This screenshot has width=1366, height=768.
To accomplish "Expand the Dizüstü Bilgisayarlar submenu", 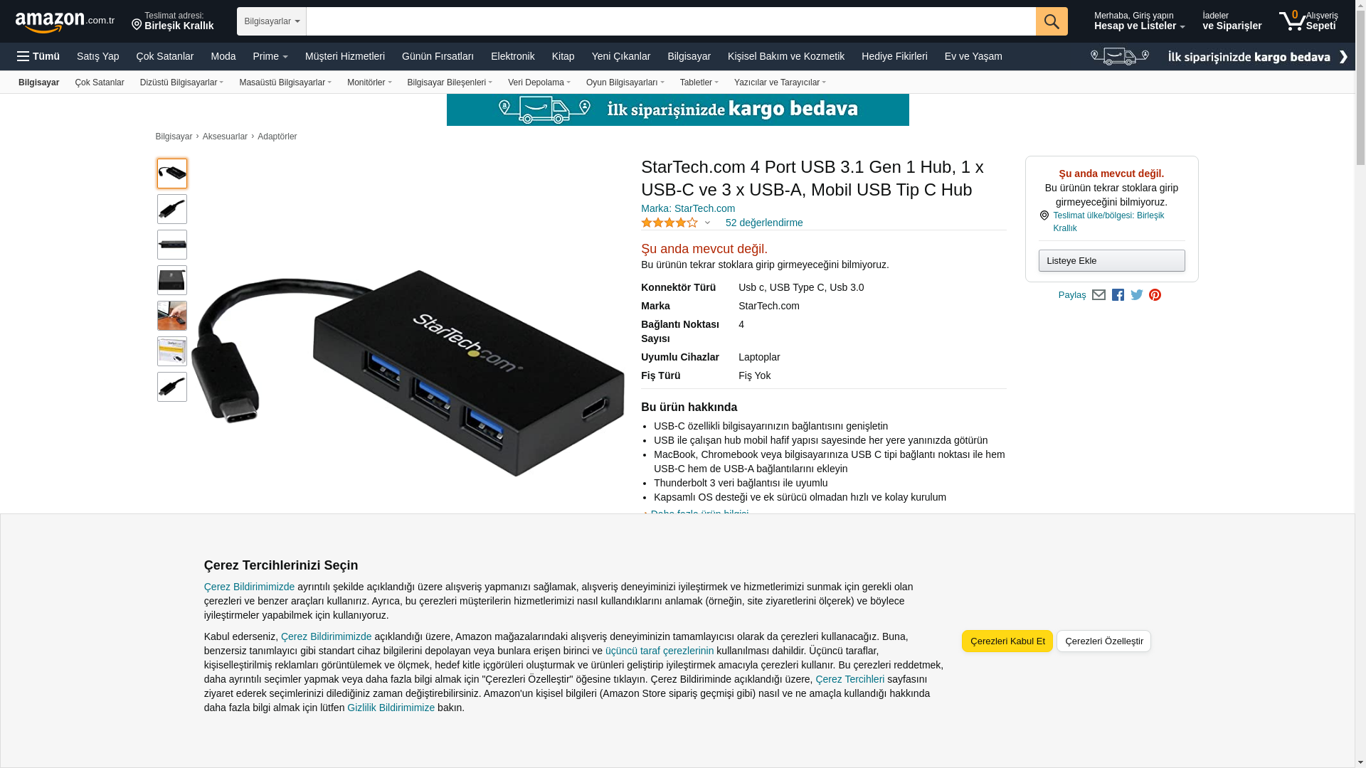I will [x=181, y=82].
